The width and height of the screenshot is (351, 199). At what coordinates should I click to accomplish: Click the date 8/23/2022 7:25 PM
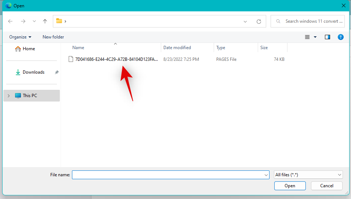[181, 59]
